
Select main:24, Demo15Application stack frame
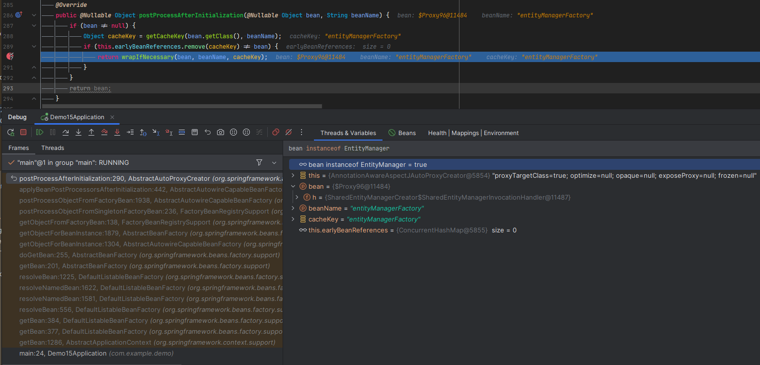point(63,354)
